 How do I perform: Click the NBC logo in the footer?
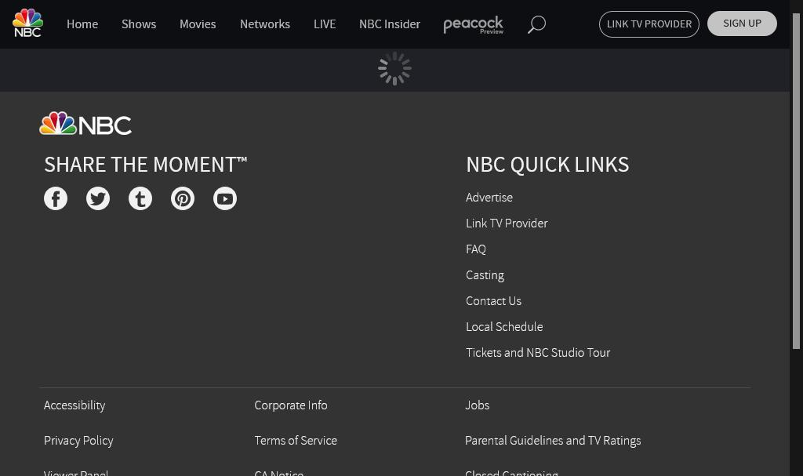pyautogui.click(x=85, y=123)
